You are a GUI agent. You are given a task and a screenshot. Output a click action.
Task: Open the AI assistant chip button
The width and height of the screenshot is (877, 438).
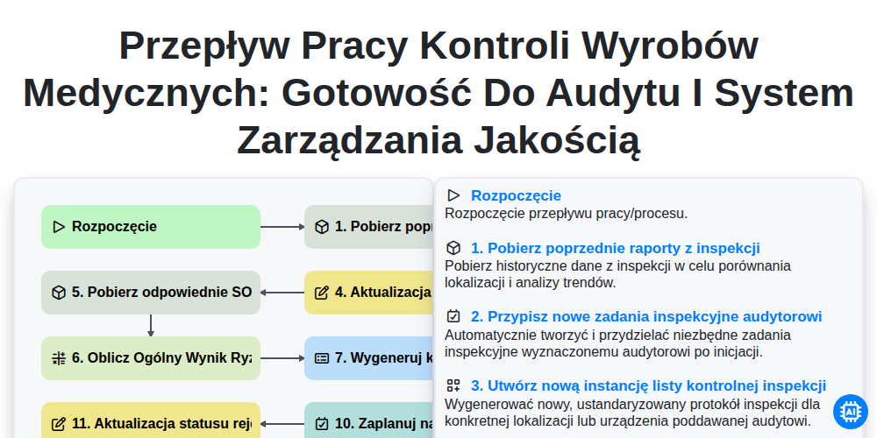coord(850,412)
